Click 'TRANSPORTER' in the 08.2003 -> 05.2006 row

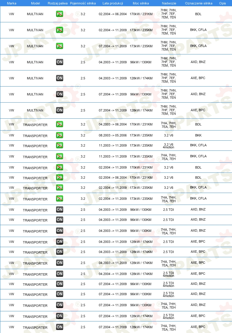[x=35, y=136]
